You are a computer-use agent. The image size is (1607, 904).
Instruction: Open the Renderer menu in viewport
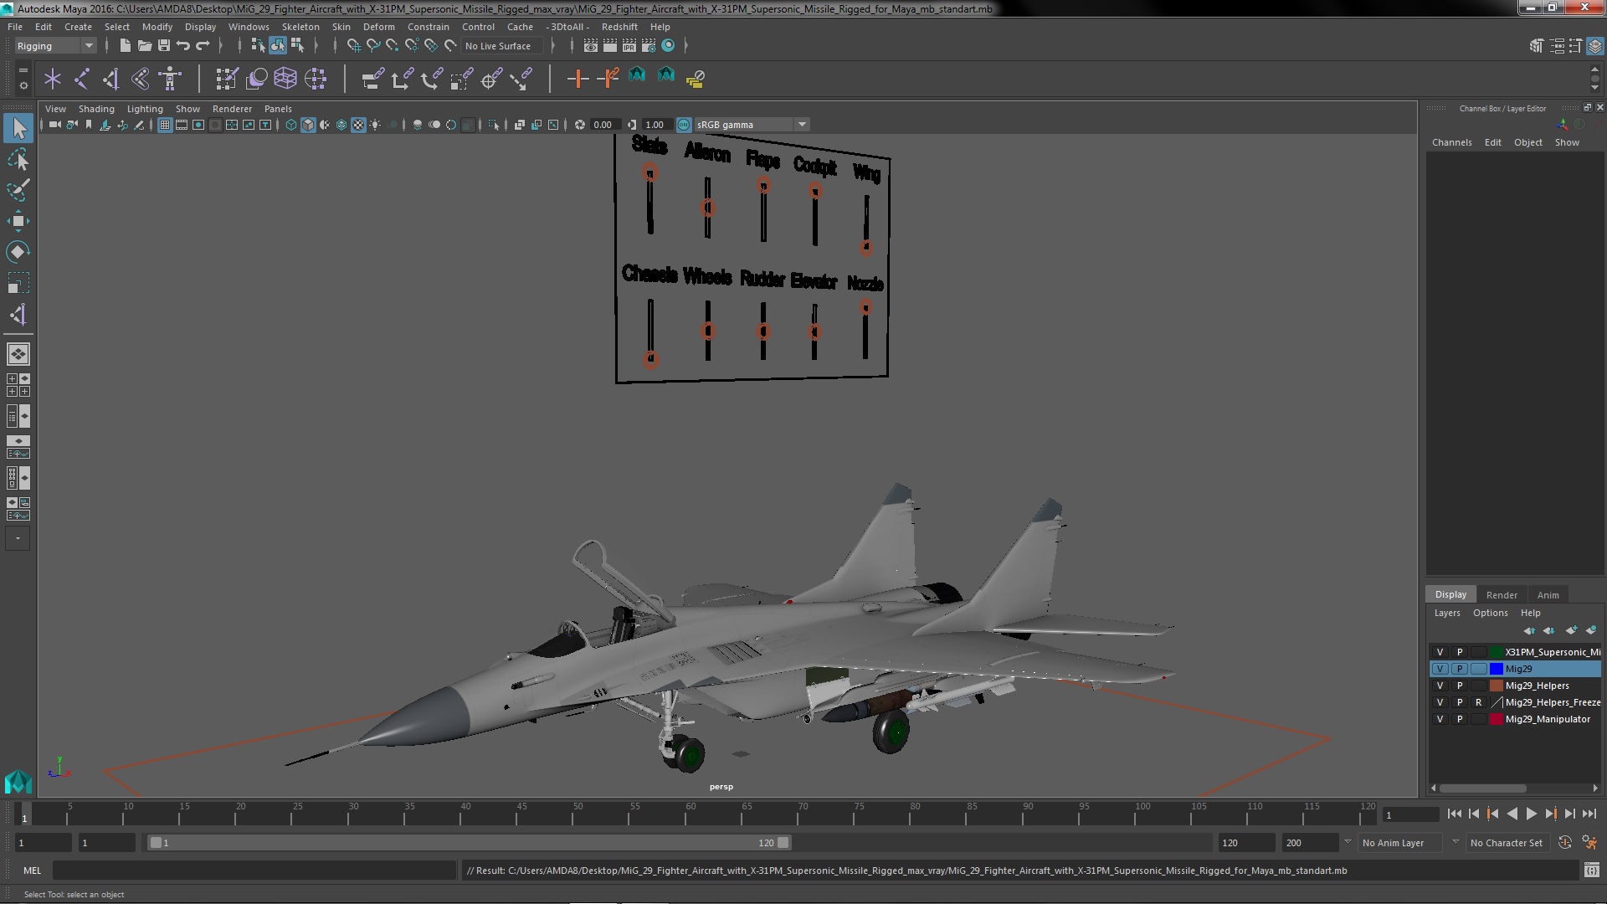232,109
